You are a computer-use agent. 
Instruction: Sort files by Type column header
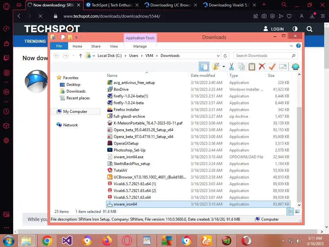234,76
